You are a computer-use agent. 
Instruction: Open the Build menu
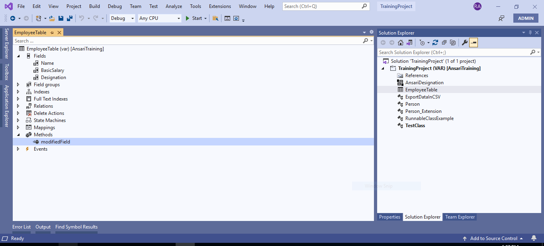point(94,6)
